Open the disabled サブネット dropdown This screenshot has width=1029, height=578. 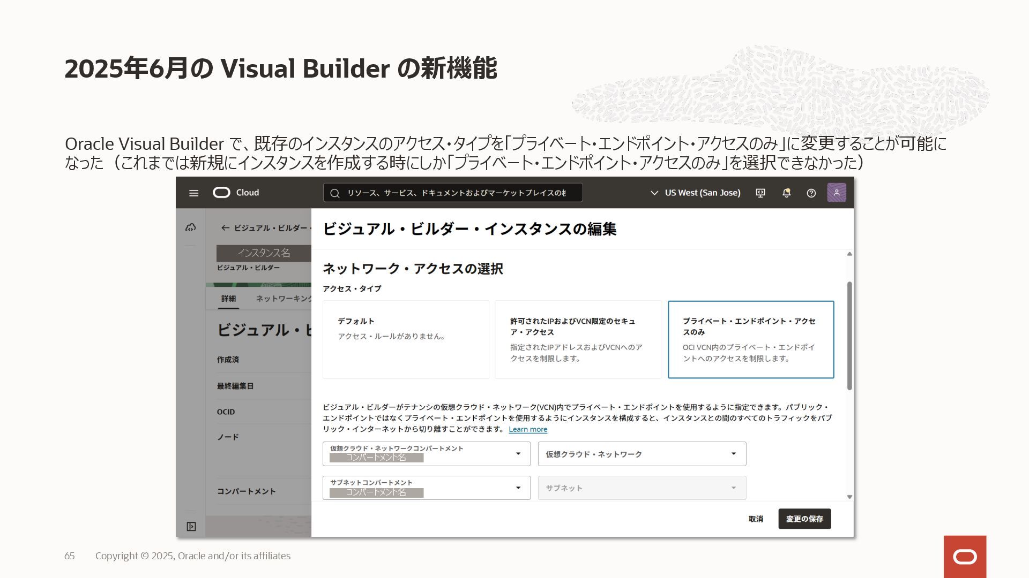pos(642,488)
